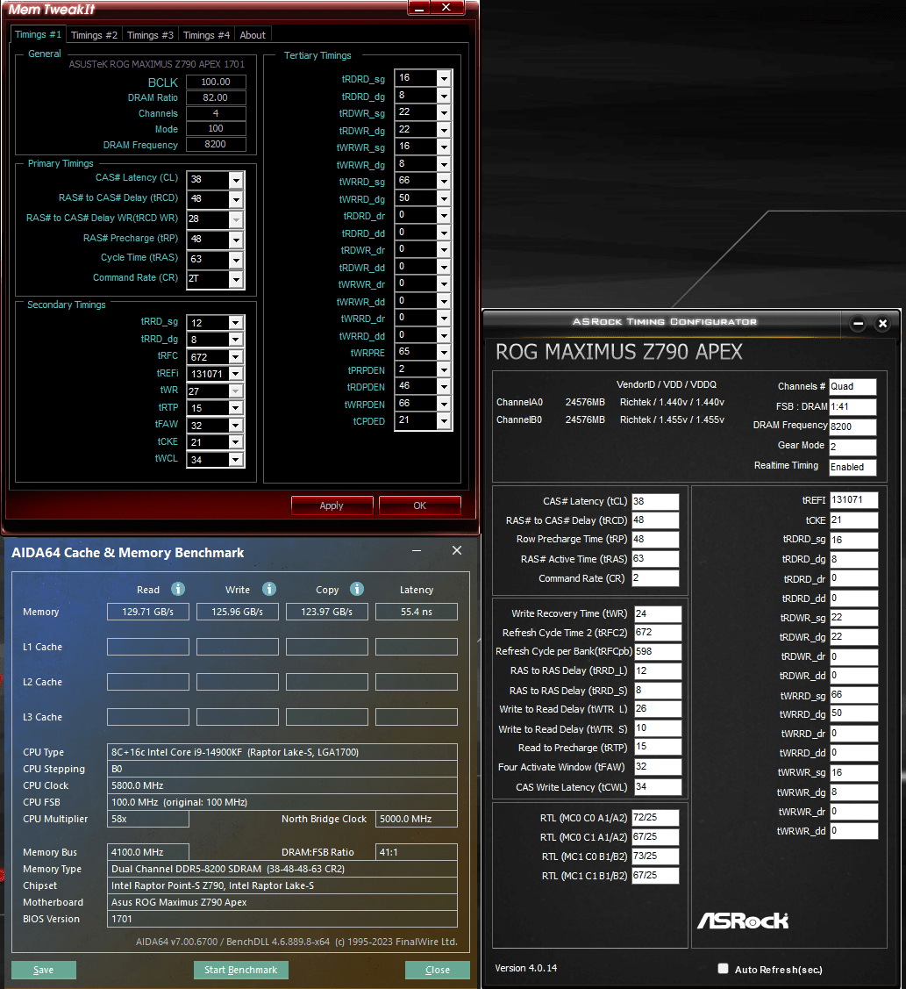The height and width of the screenshot is (989, 906).
Task: Click the Four Activate Window (tFAW) field
Action: pos(657,767)
